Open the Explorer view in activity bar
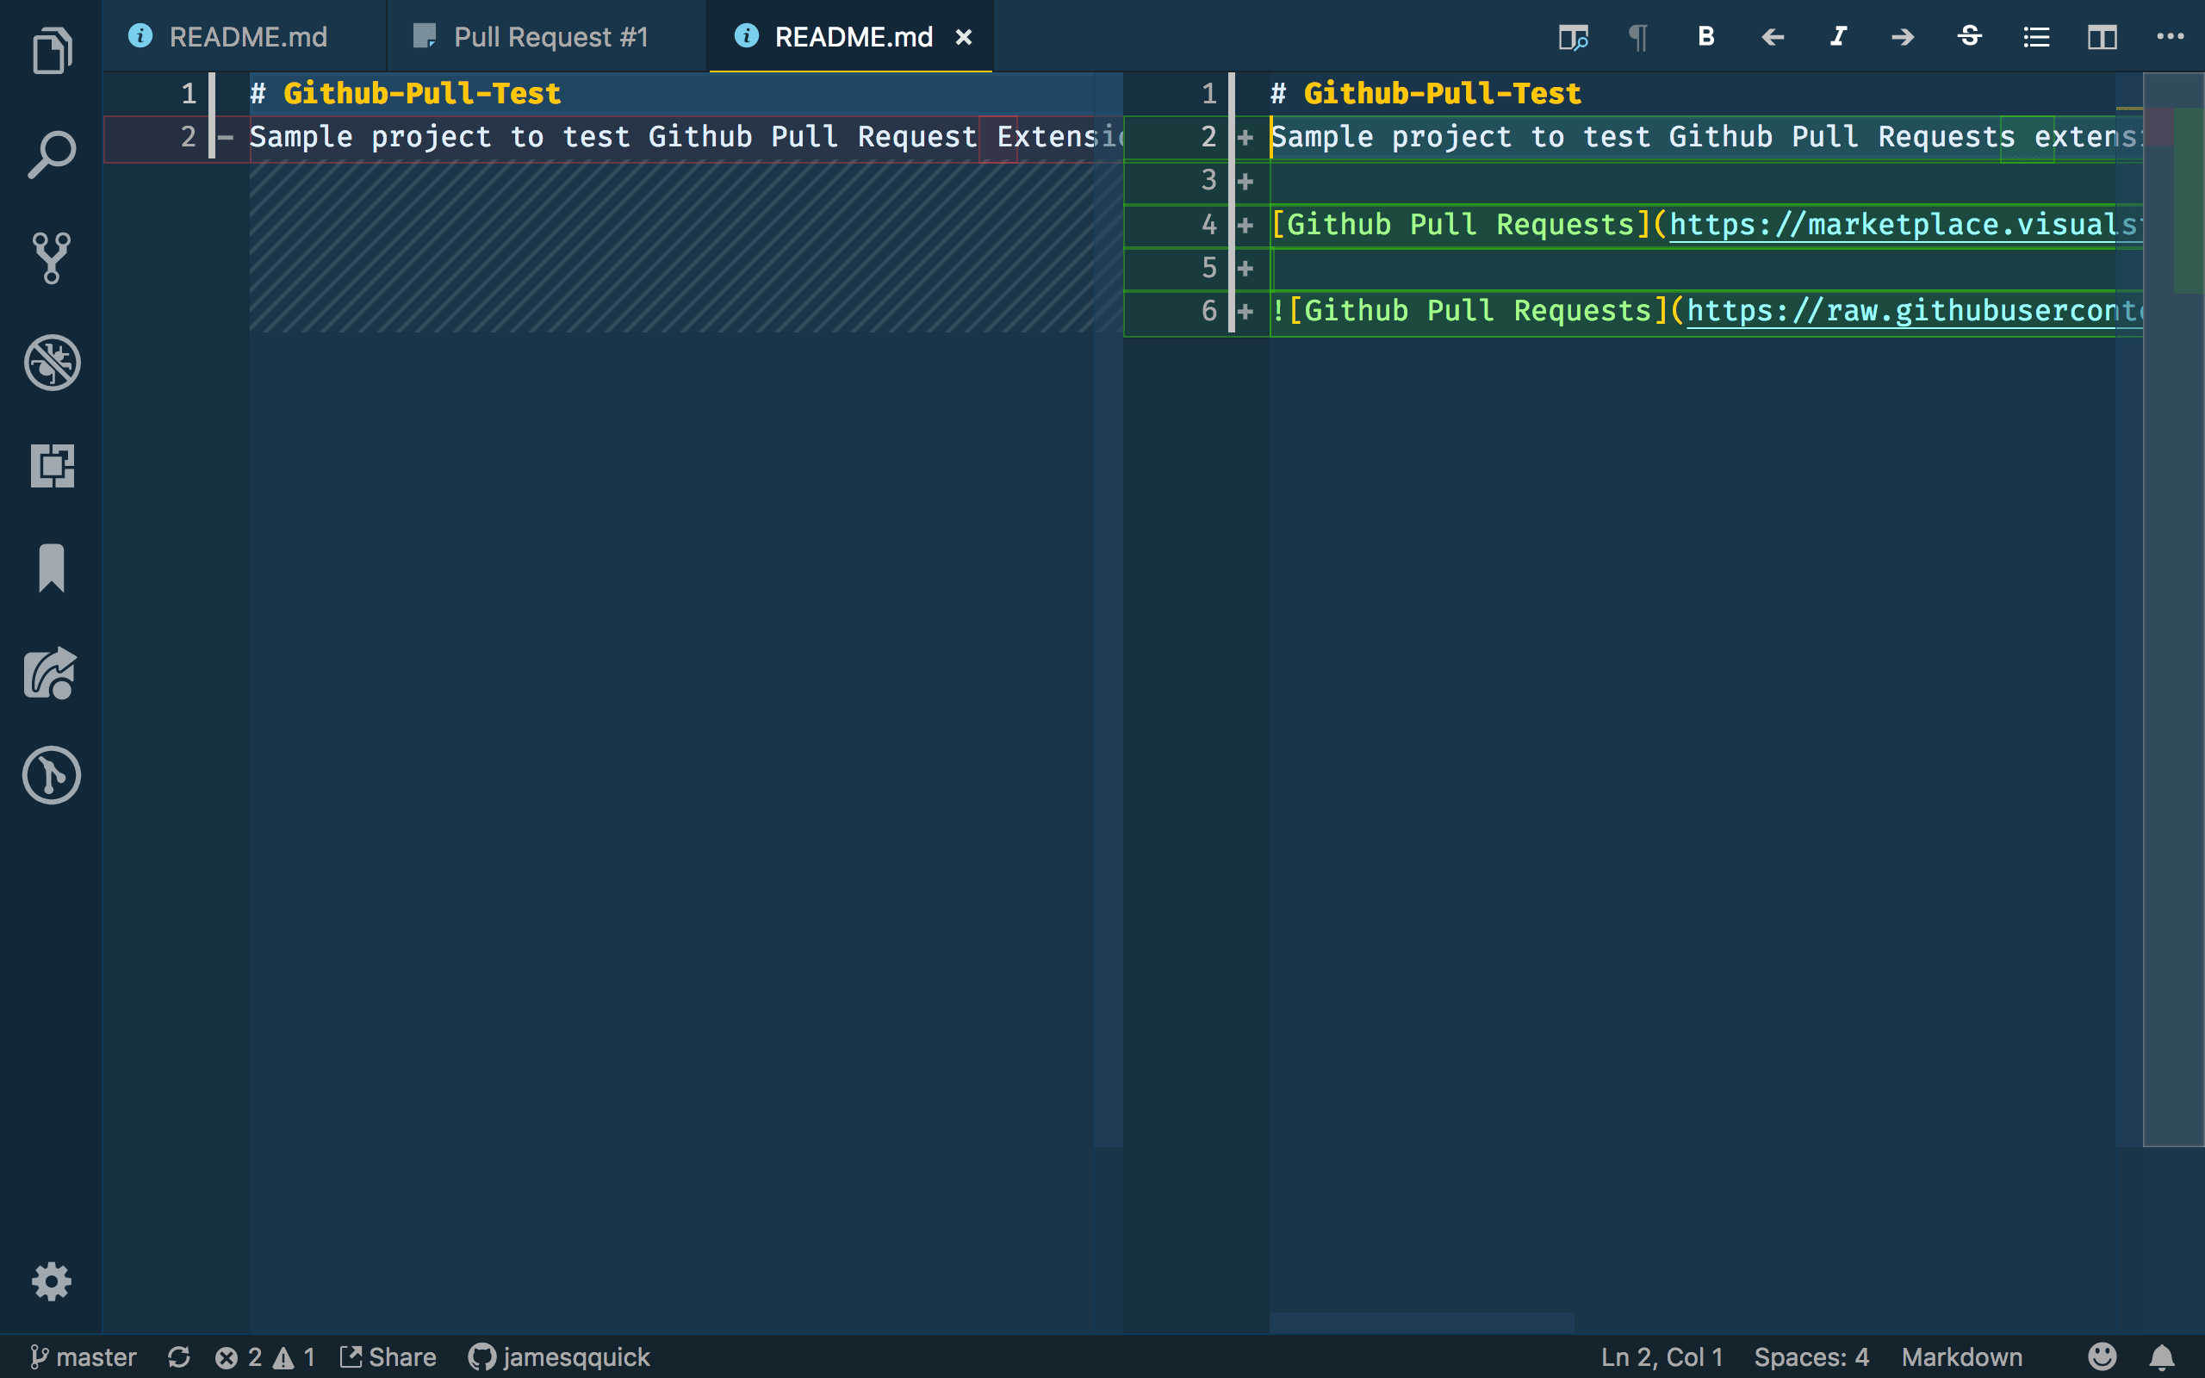Image resolution: width=2205 pixels, height=1378 pixels. pyautogui.click(x=52, y=51)
